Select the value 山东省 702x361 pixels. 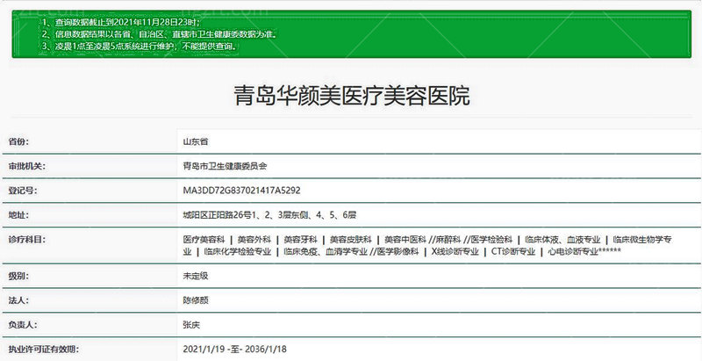click(196, 142)
